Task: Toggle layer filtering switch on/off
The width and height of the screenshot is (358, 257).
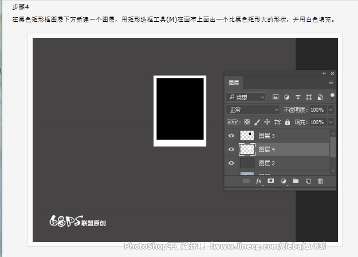Action: point(332,97)
